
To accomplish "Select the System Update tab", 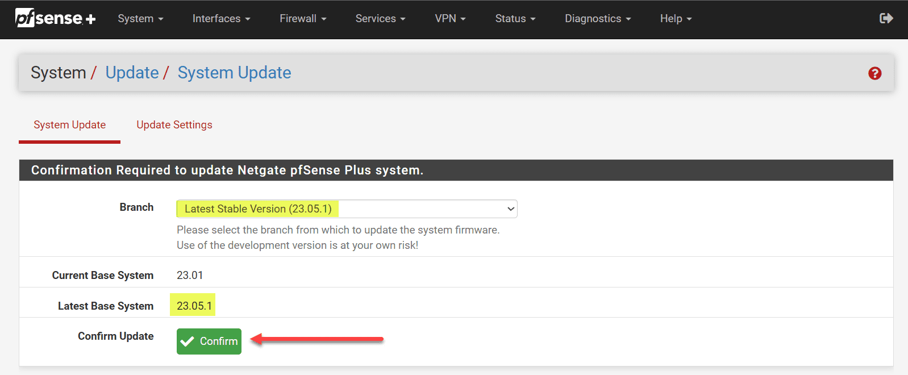I will 69,125.
